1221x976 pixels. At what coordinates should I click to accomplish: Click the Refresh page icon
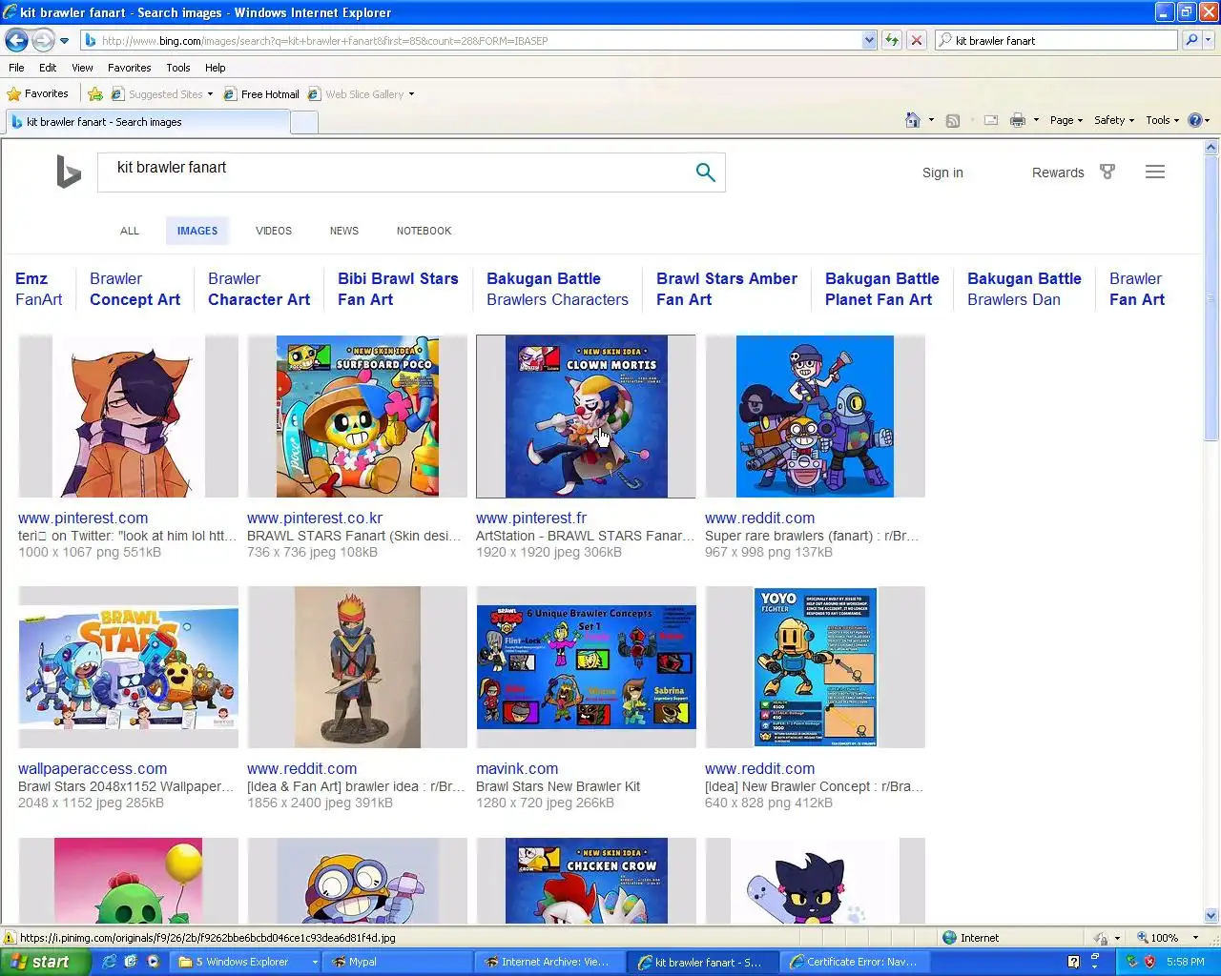pyautogui.click(x=892, y=41)
